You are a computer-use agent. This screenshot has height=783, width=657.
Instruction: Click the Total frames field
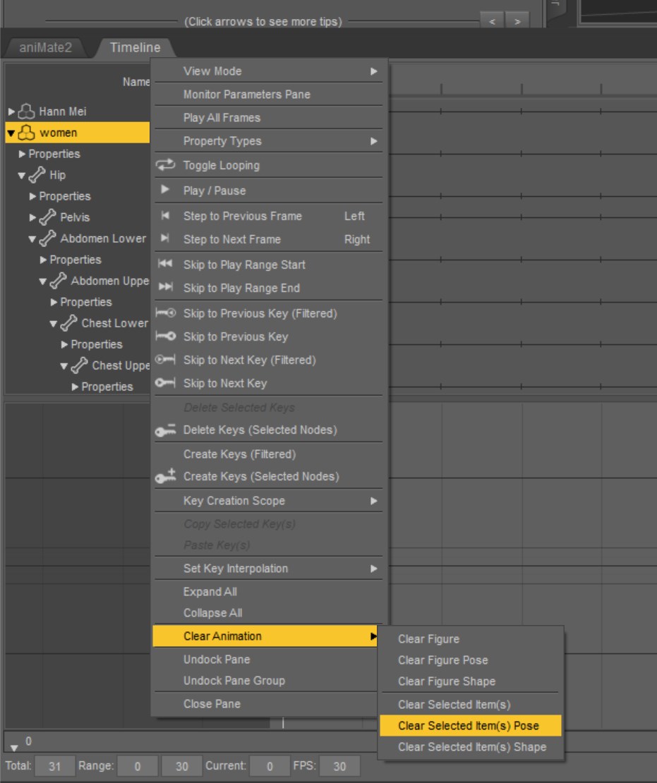click(x=54, y=766)
